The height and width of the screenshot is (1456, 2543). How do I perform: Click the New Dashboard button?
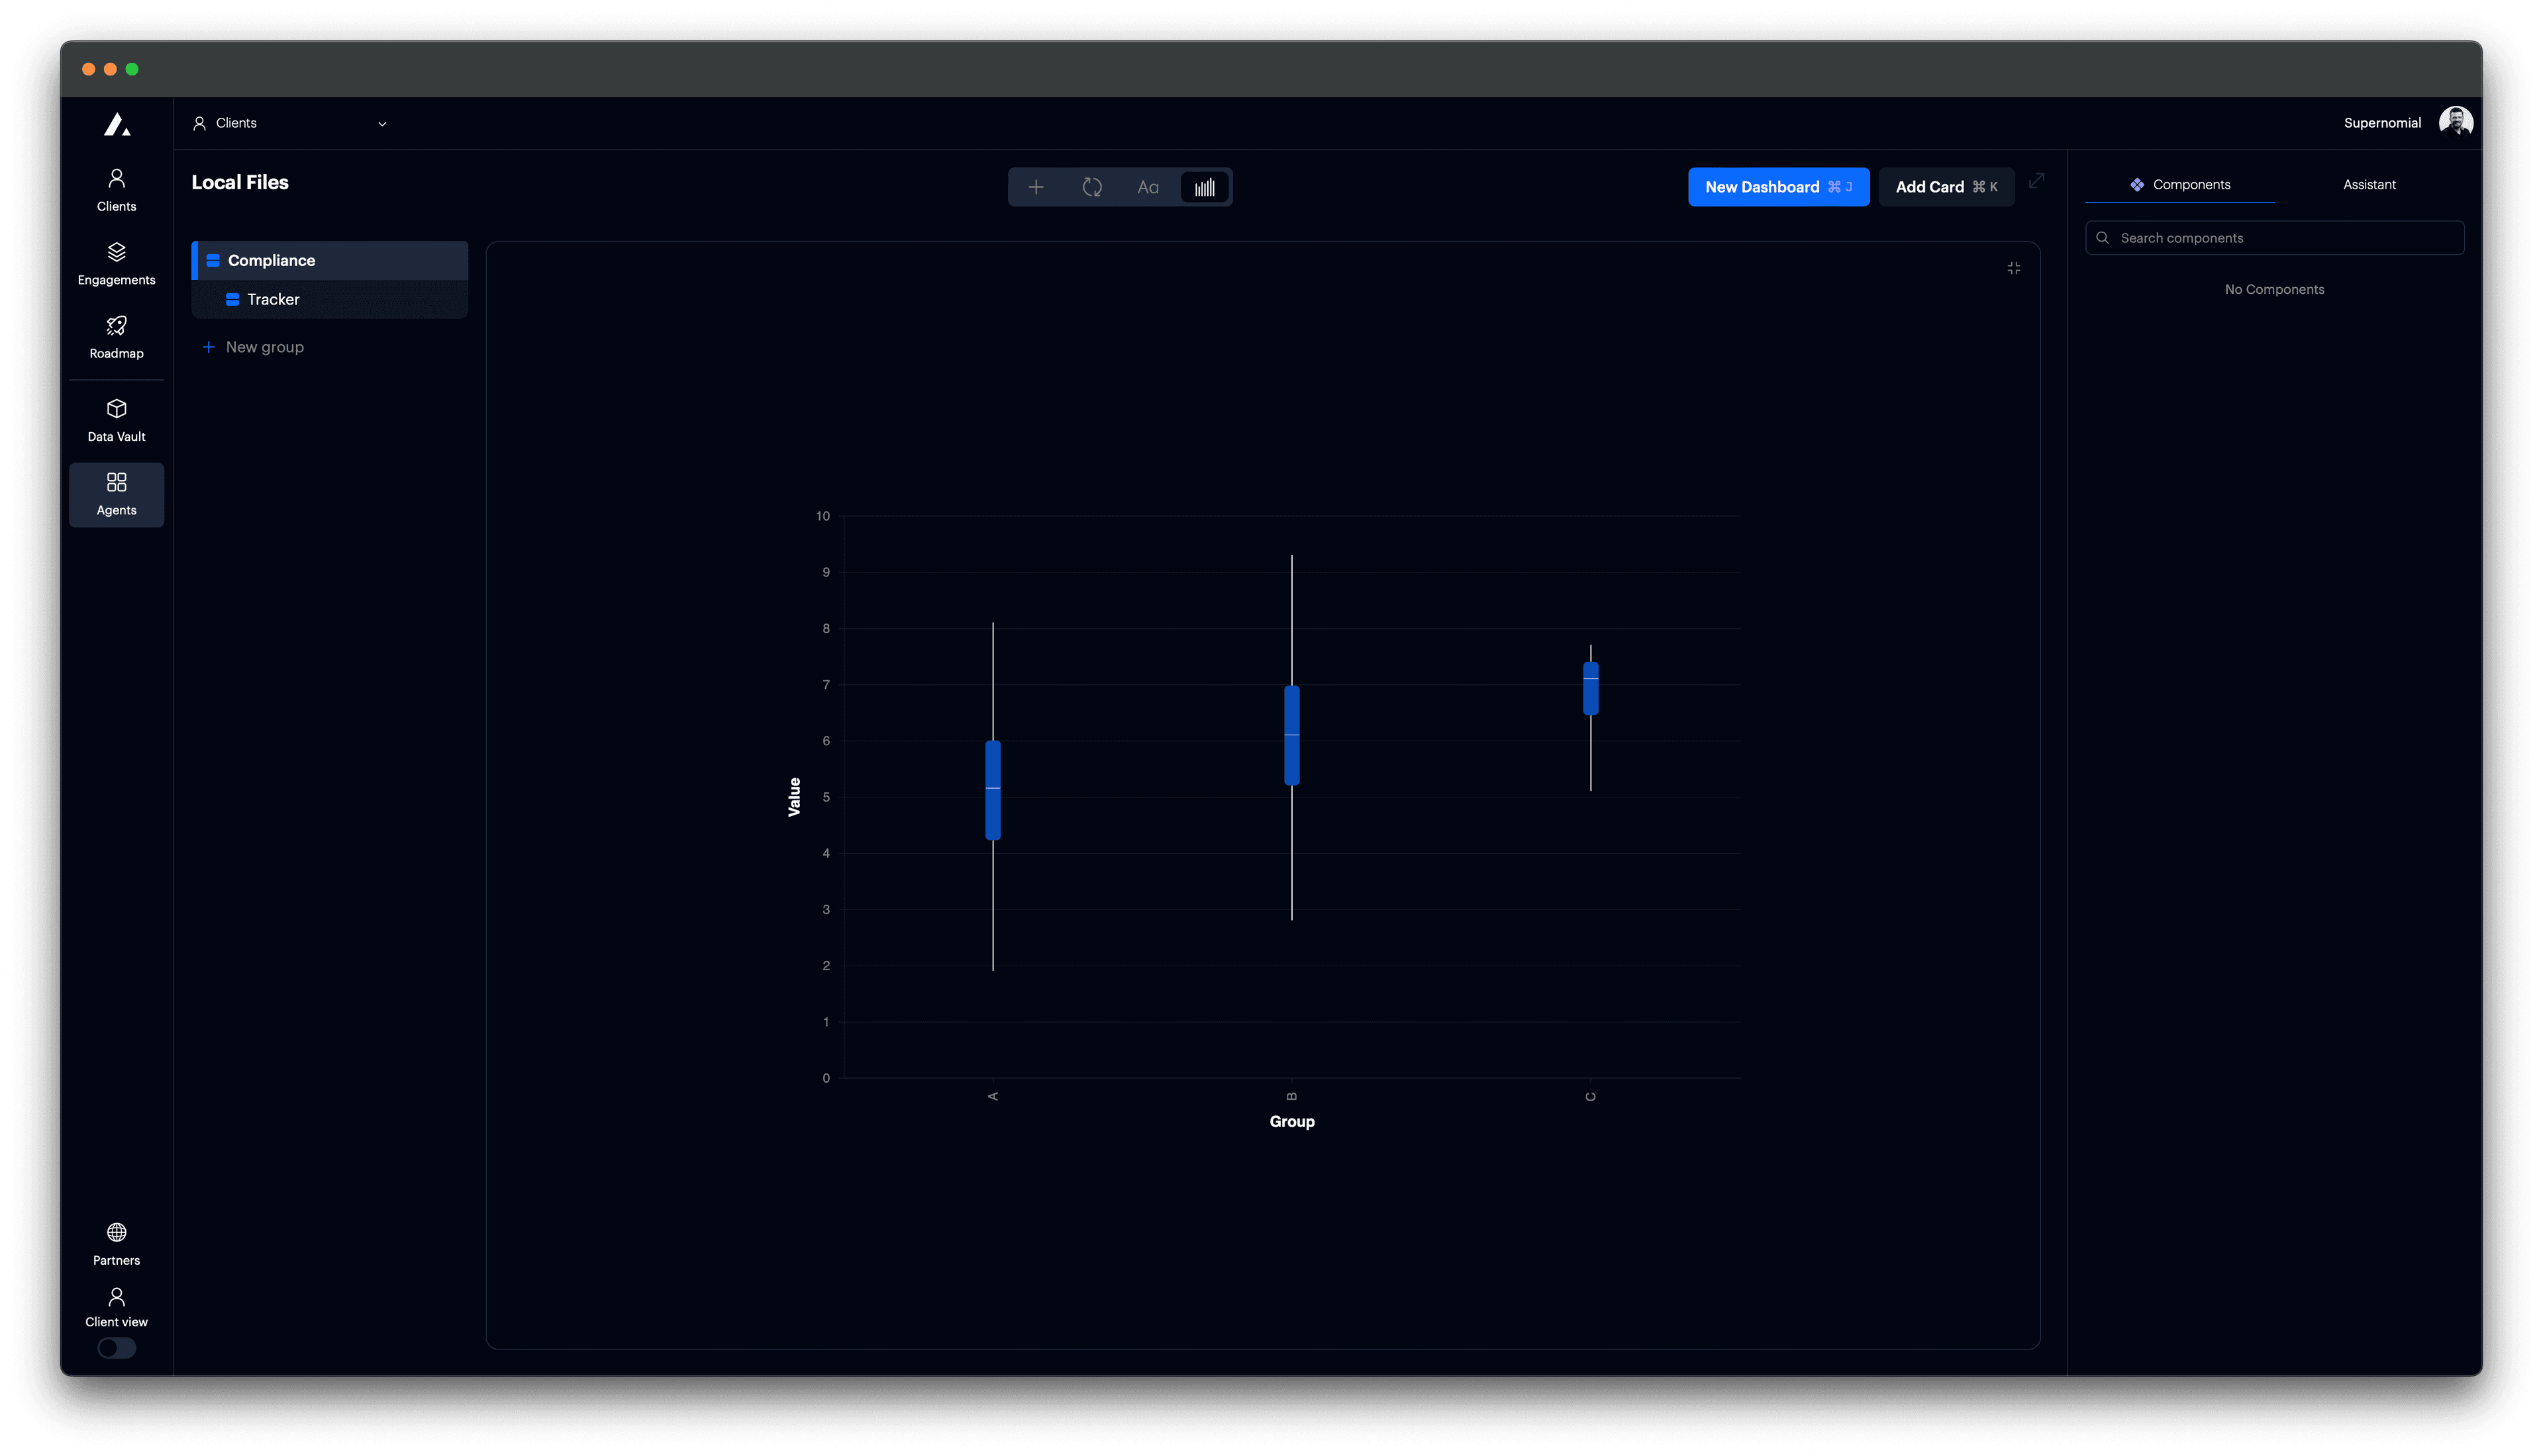(1779, 187)
